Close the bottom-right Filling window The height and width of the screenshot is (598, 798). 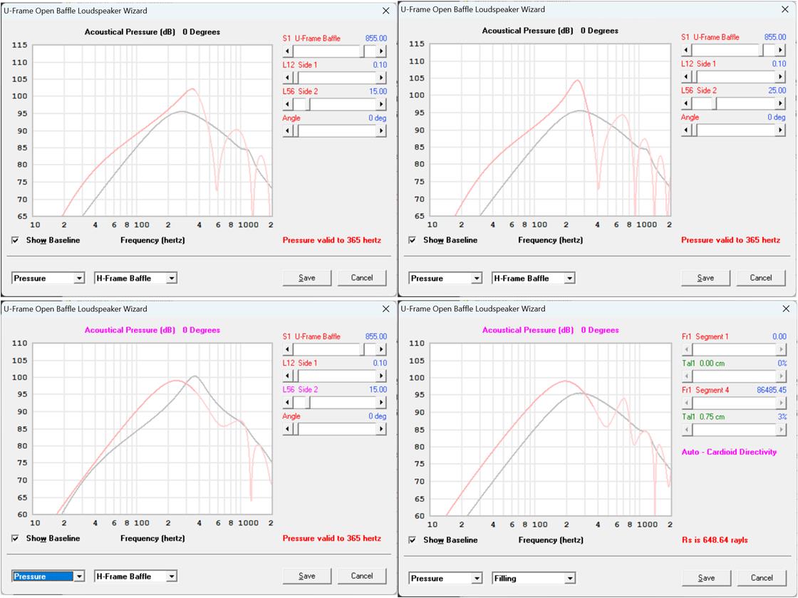(x=786, y=309)
